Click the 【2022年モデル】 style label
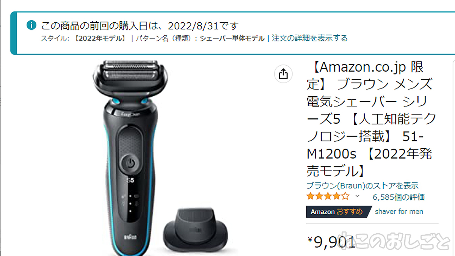 tap(100, 38)
